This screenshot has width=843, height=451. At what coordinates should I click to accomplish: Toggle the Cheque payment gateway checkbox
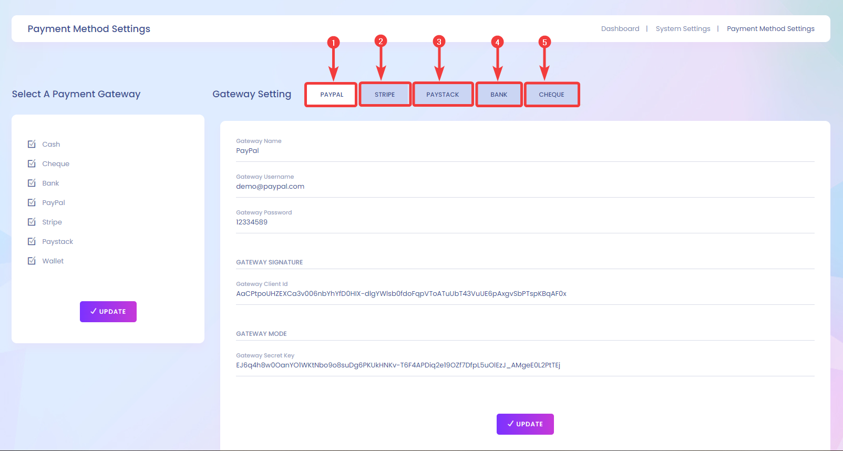(32, 163)
